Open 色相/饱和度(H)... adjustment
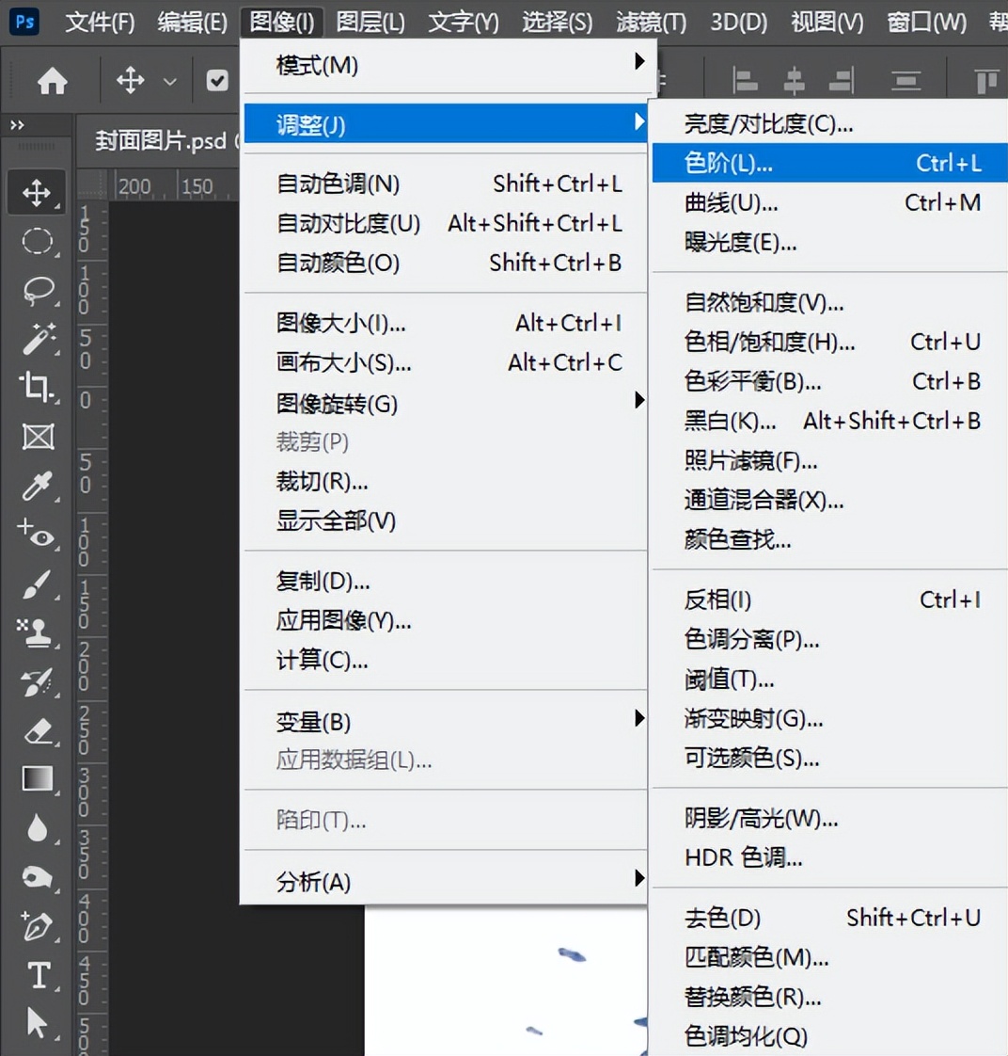This screenshot has width=1008, height=1056. coord(830,343)
